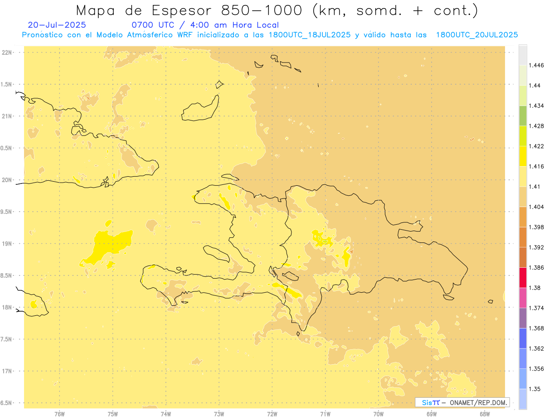Image resolution: width=544 pixels, height=420 pixels.
Task: Click the longitude label '68W'
Action: point(485,414)
